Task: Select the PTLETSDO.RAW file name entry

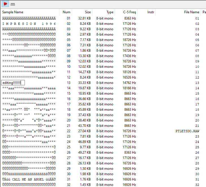Action: pyautogui.click(x=187, y=131)
